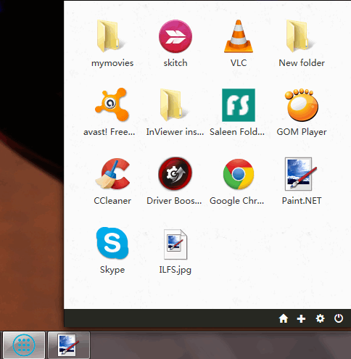This screenshot has width=351, height=359.
Task: Click the "Google Chr..." label text
Action: pyautogui.click(x=236, y=201)
